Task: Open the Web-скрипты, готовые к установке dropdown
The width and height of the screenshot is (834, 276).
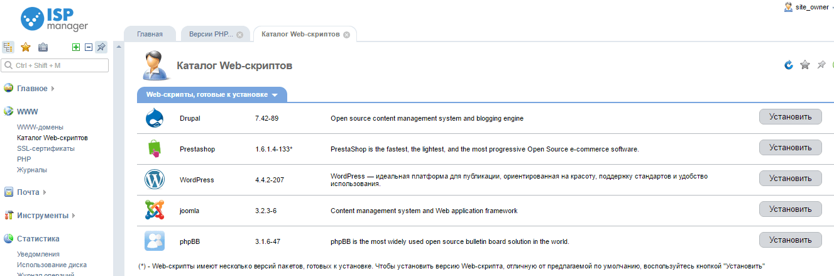Action: click(x=212, y=95)
